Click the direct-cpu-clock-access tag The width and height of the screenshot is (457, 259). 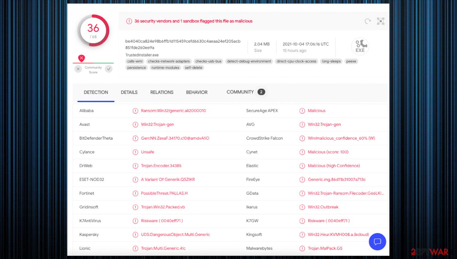click(296, 61)
